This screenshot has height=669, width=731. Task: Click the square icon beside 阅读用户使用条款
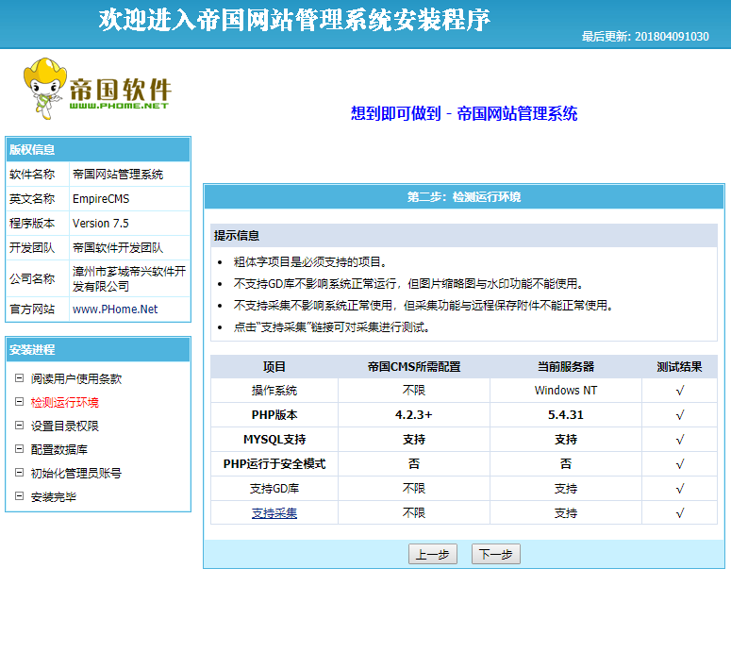coord(19,378)
